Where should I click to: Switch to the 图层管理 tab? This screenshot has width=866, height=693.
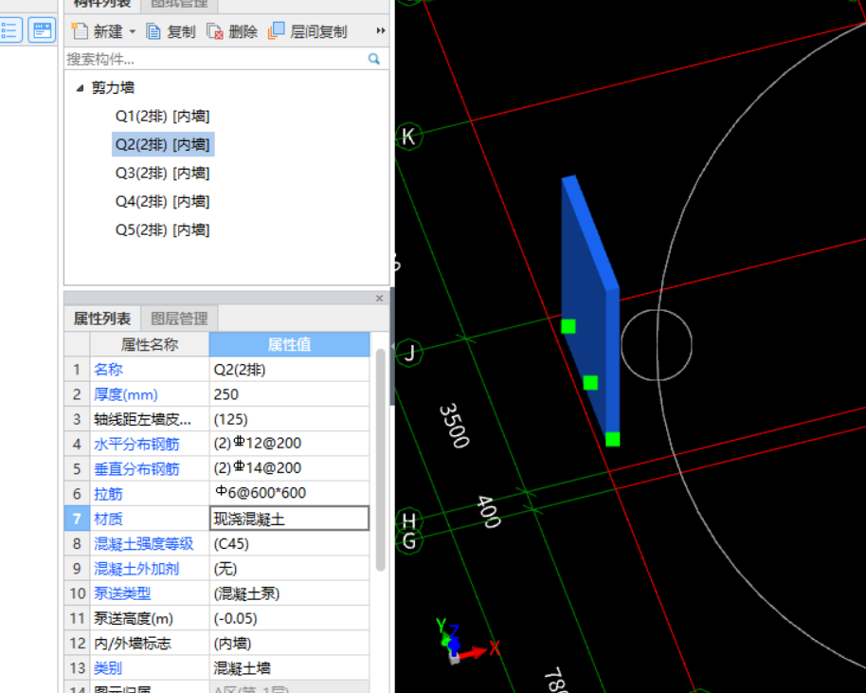tap(179, 319)
